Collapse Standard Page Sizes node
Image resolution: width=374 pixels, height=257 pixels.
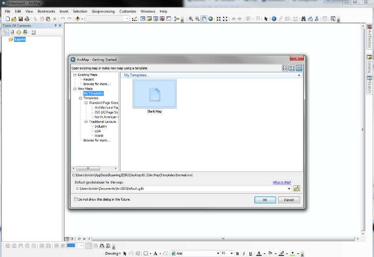(86, 103)
